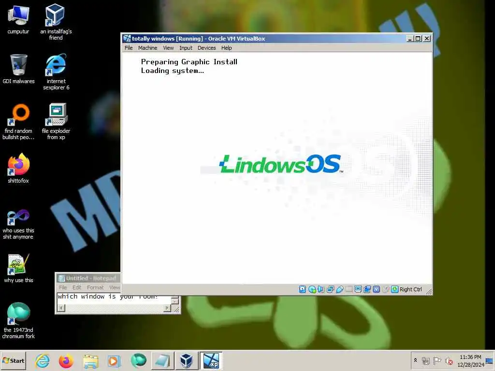Select the 'file exploder from xp' desktop icon
Screen dimensions: 495x371
(x=56, y=121)
